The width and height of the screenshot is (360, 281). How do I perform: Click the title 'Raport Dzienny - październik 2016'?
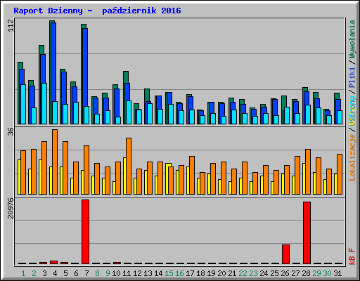click(x=97, y=11)
